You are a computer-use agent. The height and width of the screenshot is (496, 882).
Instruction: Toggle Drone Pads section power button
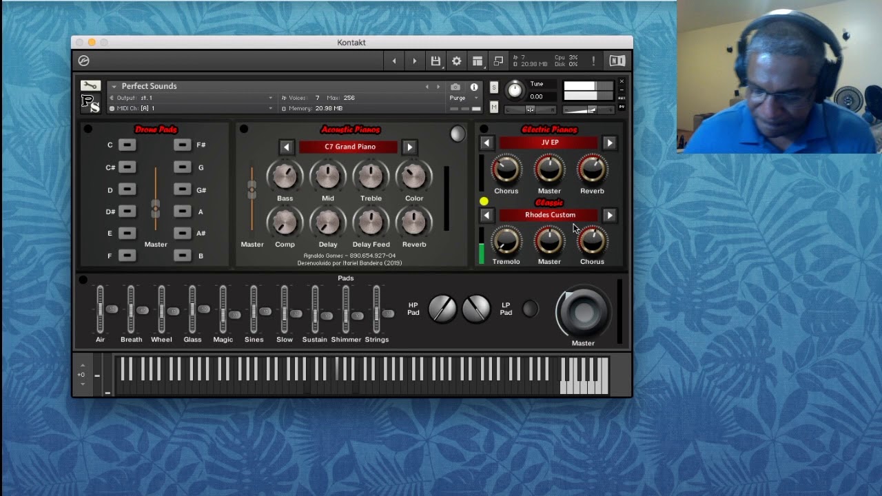pyautogui.click(x=88, y=129)
